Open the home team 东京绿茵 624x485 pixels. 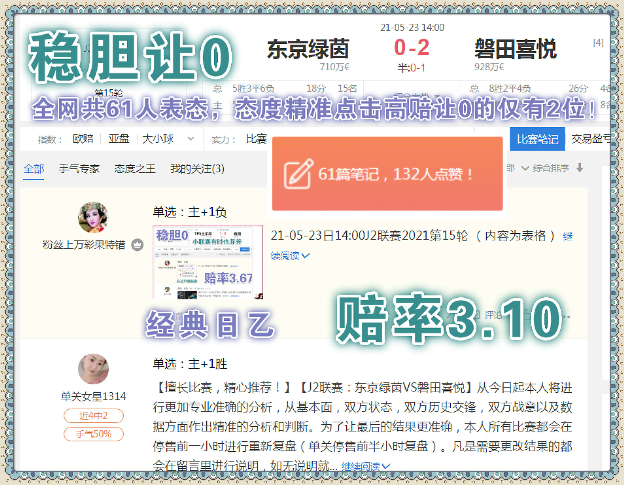tap(308, 49)
